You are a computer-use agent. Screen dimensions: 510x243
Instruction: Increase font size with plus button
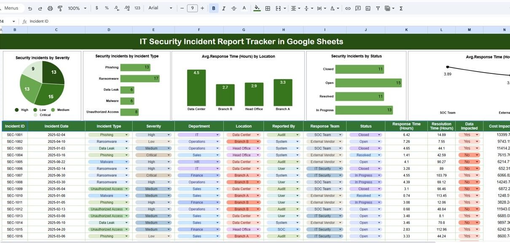coord(202,8)
